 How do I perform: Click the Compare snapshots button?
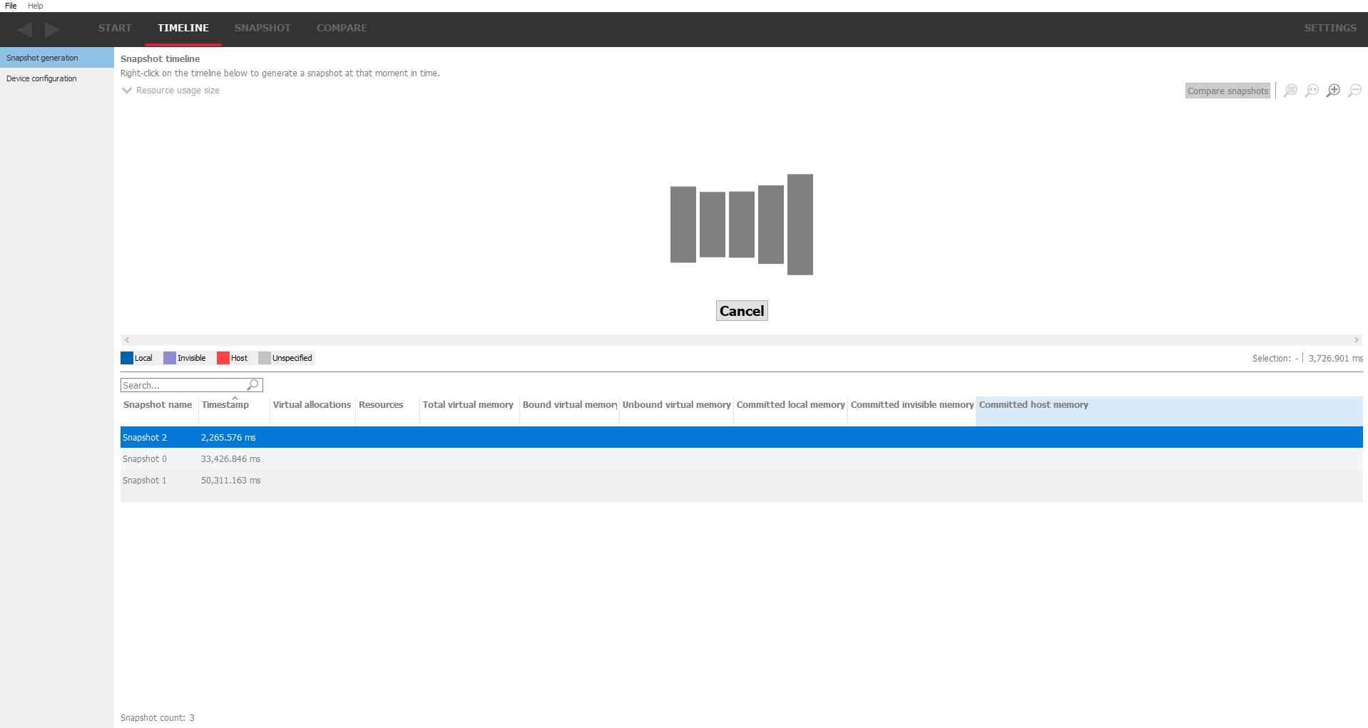1227,91
